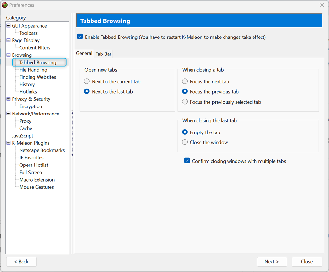Select Toolbars in the category tree
Image resolution: width=329 pixels, height=272 pixels.
click(x=28, y=33)
